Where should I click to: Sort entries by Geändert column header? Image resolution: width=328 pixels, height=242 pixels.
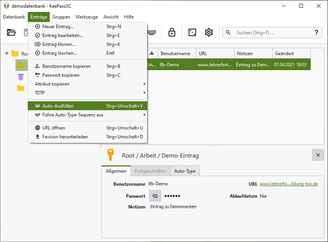pyautogui.click(x=291, y=54)
